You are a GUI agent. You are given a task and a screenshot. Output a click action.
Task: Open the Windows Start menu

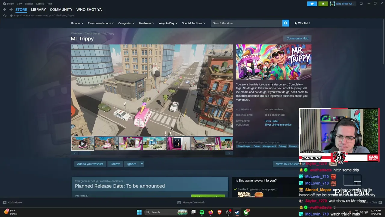[139, 212]
